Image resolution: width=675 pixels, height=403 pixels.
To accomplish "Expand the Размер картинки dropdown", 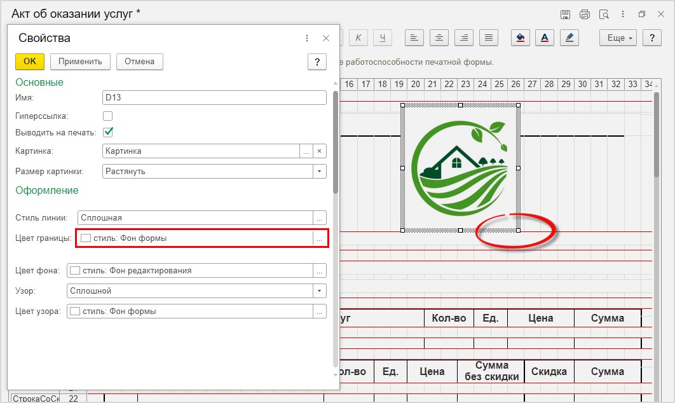I will click(x=320, y=172).
